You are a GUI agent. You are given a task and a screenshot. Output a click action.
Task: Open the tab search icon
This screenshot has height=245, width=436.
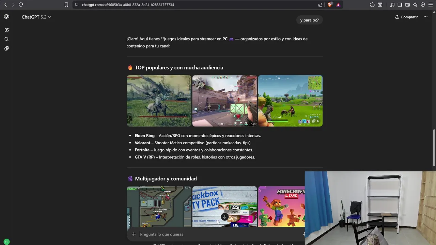(380, 5)
